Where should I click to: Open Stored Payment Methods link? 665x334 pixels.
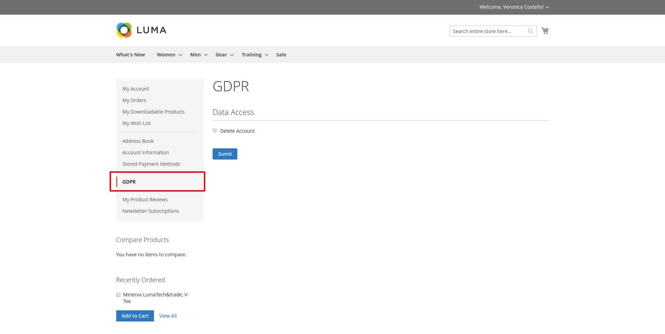151,164
